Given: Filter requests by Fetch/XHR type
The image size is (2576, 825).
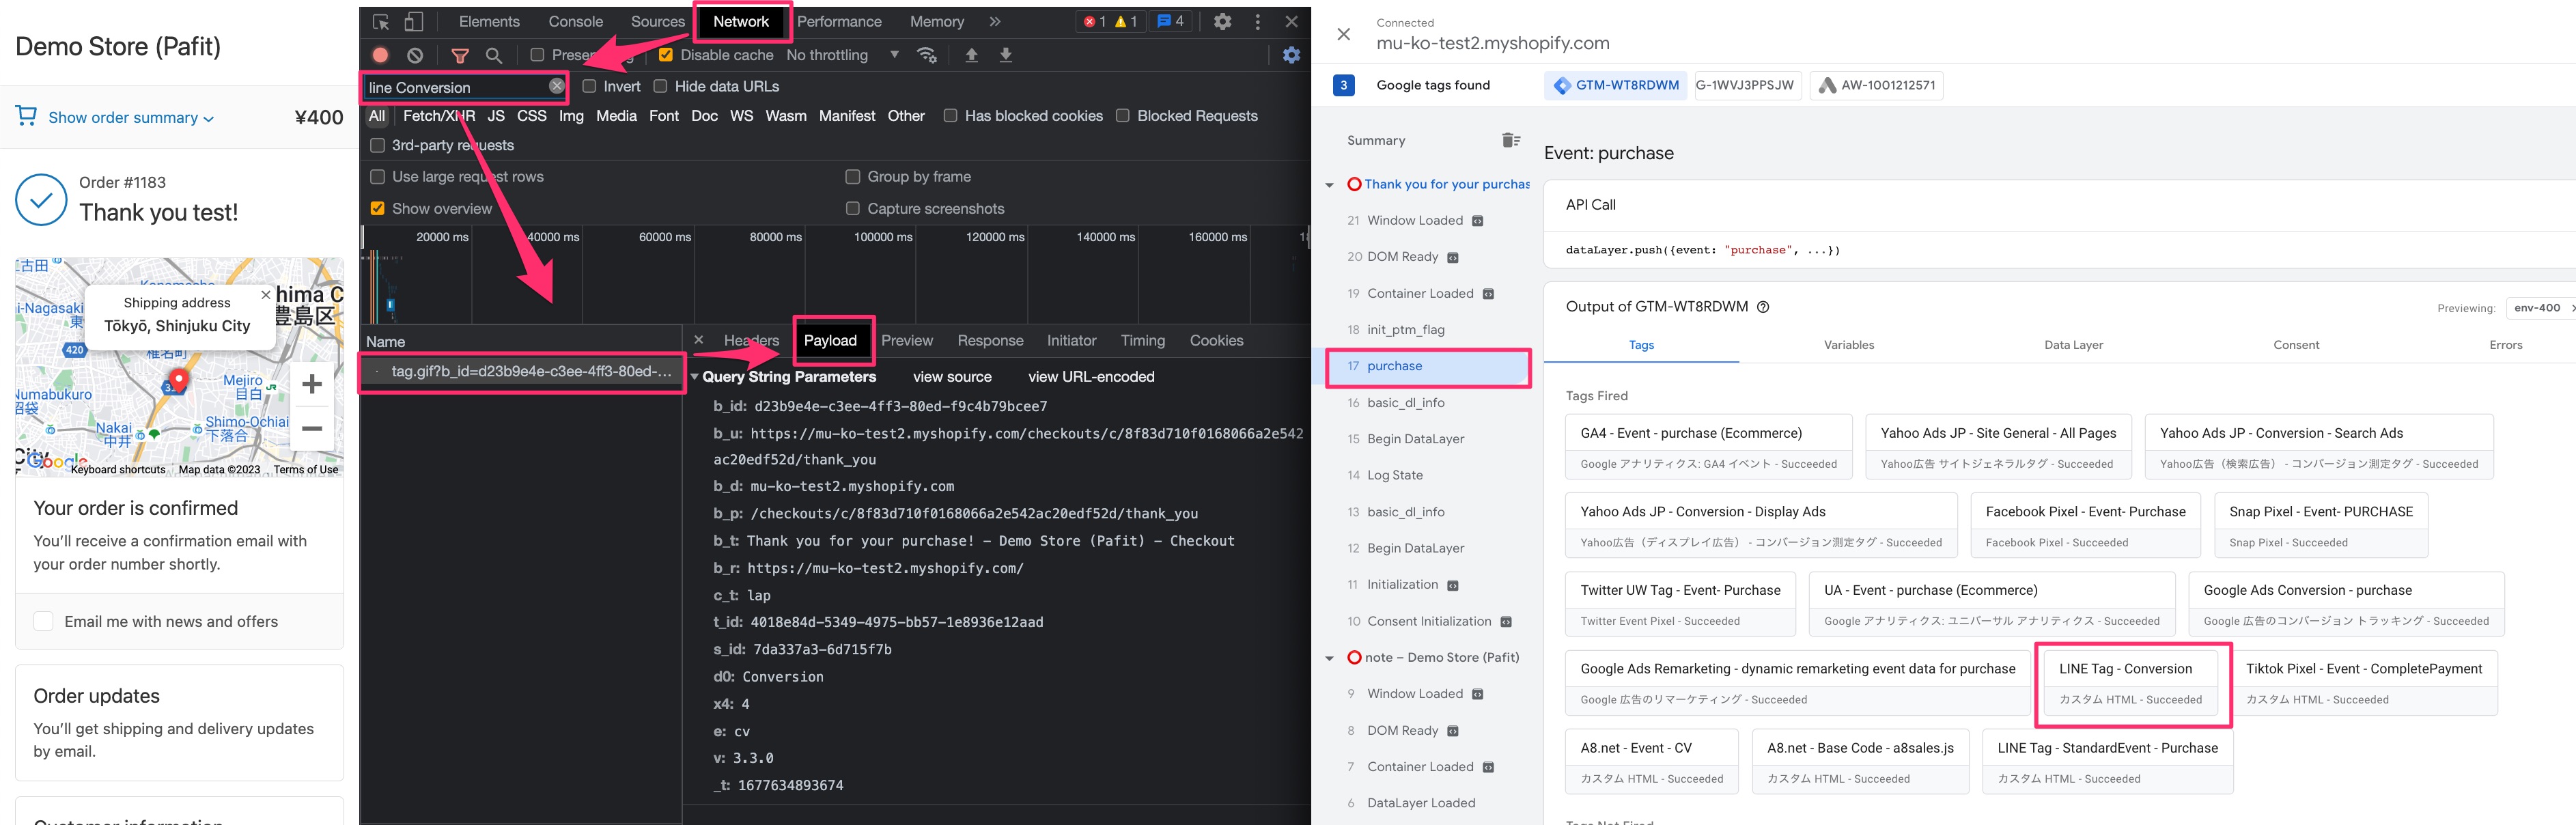Looking at the screenshot, I should (x=439, y=116).
